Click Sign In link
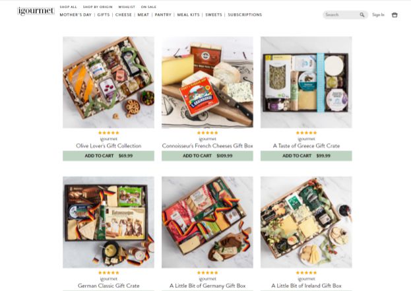 [378, 15]
